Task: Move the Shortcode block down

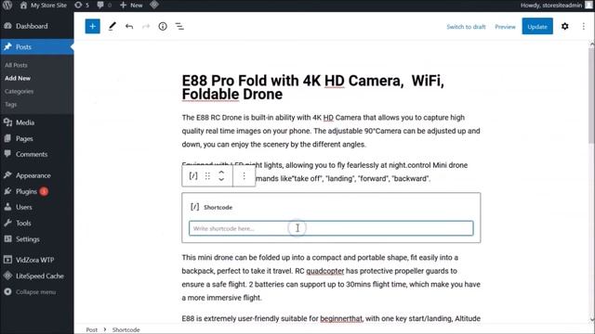Action: [x=221, y=180]
